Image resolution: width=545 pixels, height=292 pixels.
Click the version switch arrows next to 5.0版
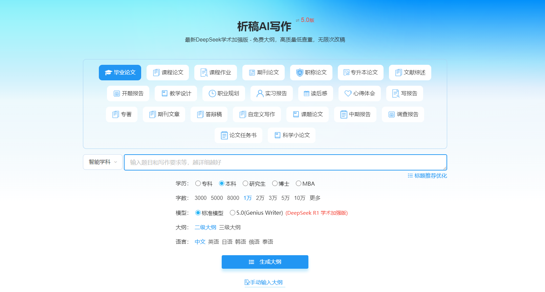point(298,21)
